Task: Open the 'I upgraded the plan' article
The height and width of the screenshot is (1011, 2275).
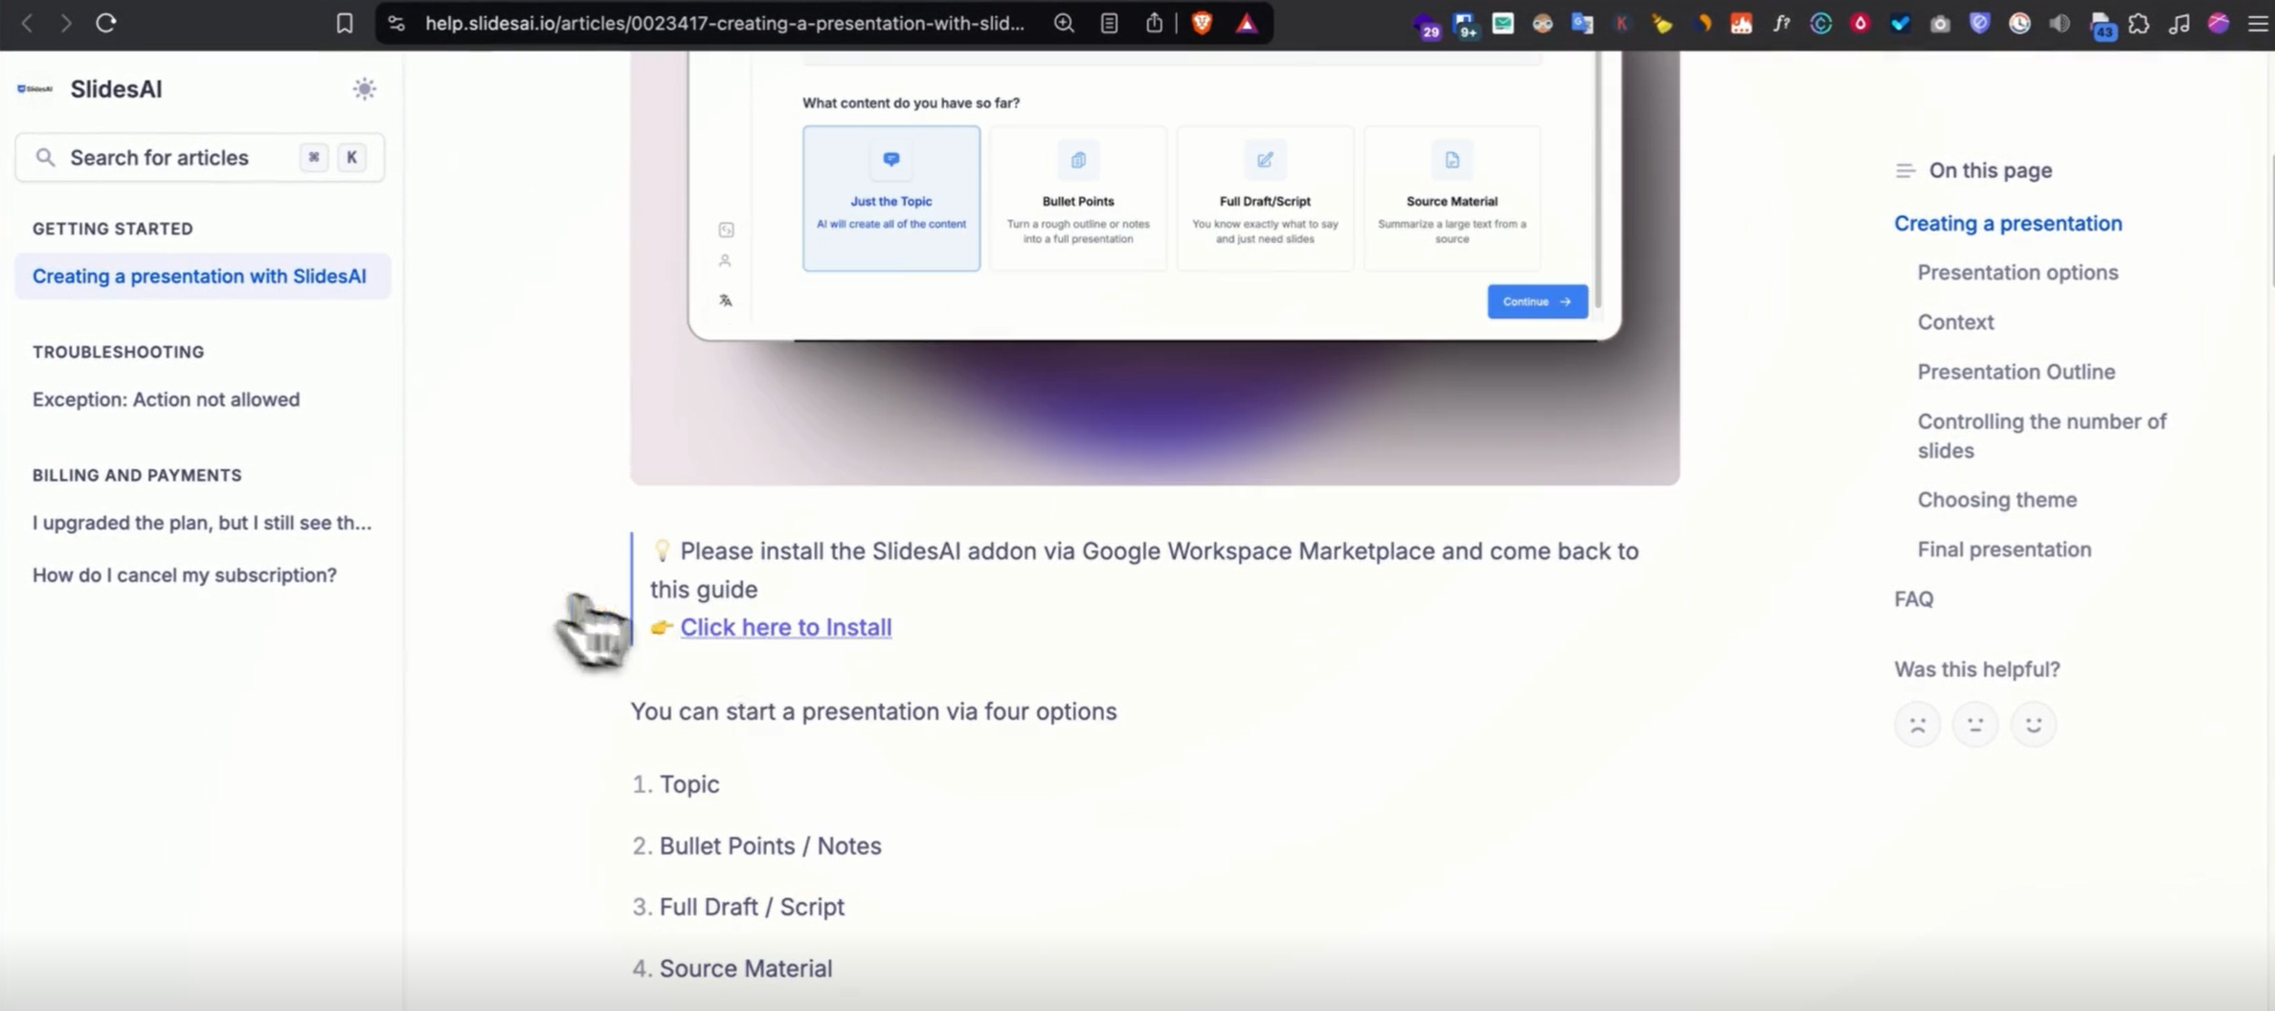Action: pyautogui.click(x=202, y=523)
